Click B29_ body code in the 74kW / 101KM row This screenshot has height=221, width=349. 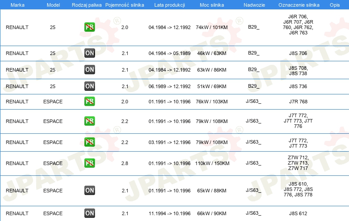[x=254, y=27]
